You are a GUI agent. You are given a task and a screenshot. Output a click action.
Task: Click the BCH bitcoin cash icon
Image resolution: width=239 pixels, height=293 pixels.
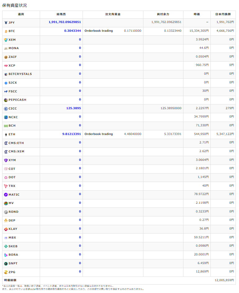coord(6,126)
